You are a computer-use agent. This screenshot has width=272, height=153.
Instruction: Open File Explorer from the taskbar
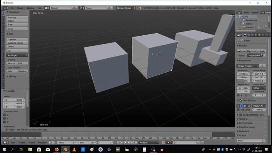coord(30,149)
